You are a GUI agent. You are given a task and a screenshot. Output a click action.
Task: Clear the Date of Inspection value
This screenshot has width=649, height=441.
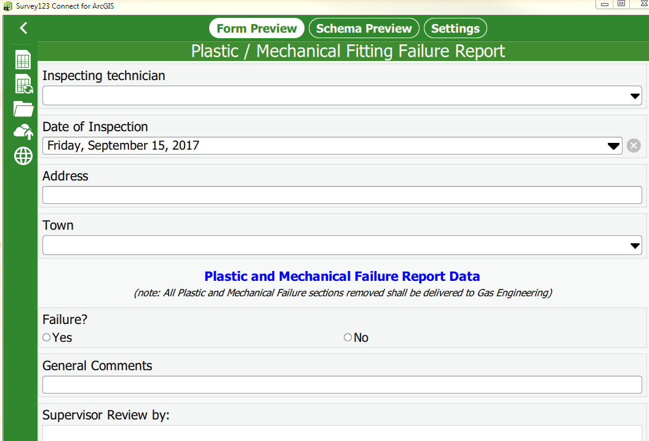click(x=634, y=146)
